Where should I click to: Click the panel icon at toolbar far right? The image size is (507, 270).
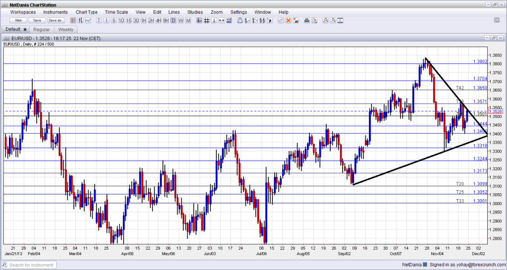coord(497,20)
